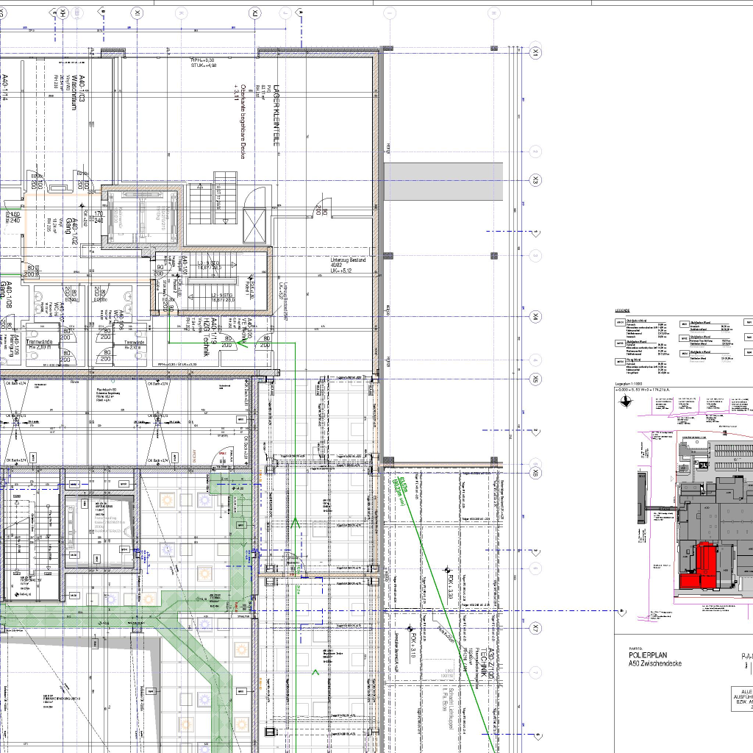The image size is (753, 753).
Task: Click the north arrow compass symbol
Action: click(x=626, y=402)
